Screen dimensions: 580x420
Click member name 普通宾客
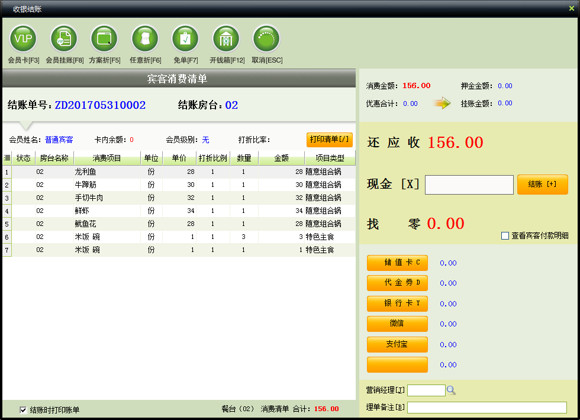(x=59, y=140)
